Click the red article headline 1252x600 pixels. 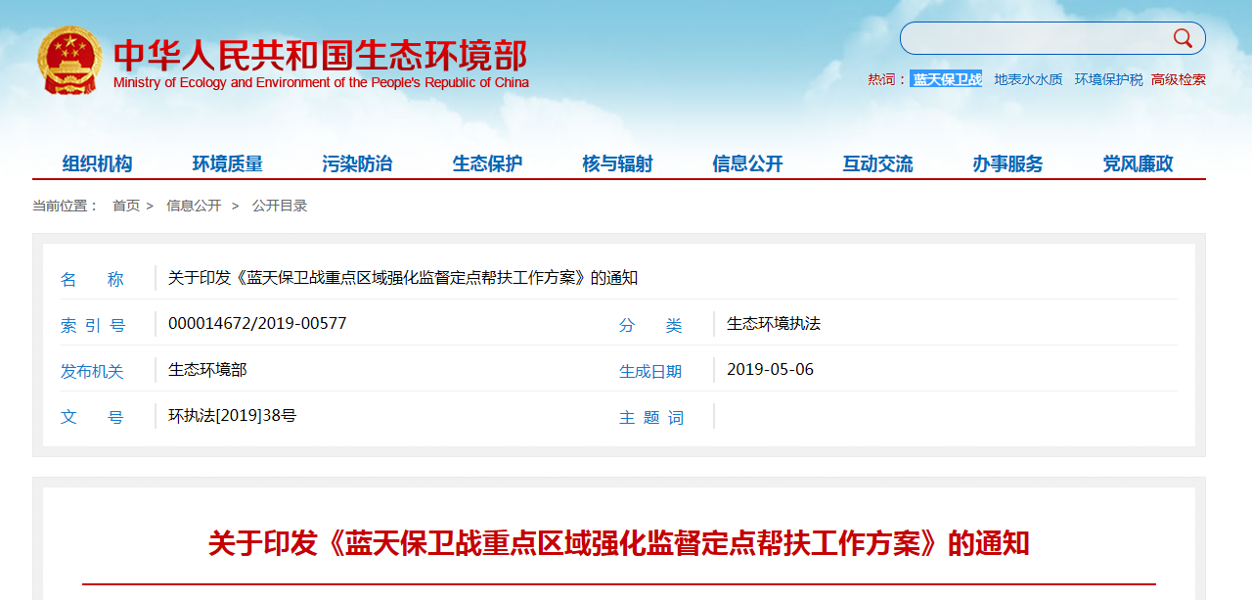pyautogui.click(x=619, y=543)
